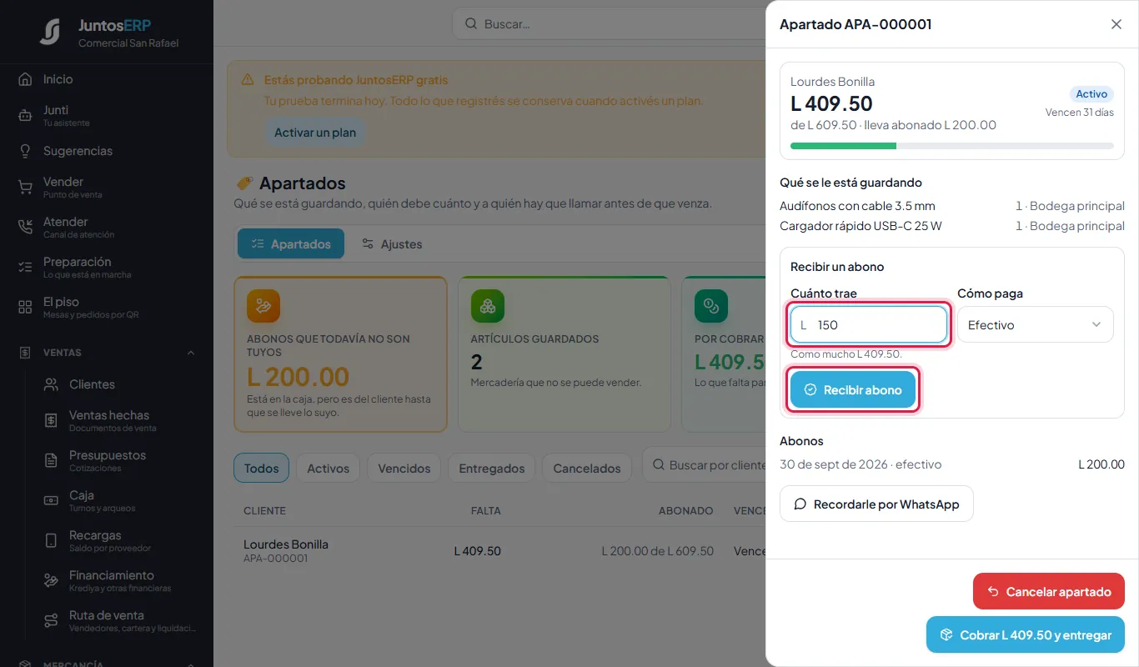The height and width of the screenshot is (667, 1139).
Task: Focus the Cuánto trae amount field
Action: tap(869, 324)
